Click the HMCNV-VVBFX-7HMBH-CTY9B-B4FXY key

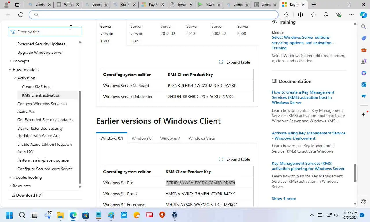pyautogui.click(x=200, y=194)
